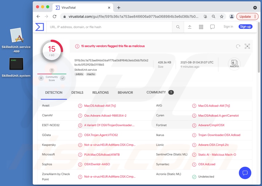Screen dimensions: 262x186
Task: Open the comments speech bubble icon in header
Action: [212, 27]
